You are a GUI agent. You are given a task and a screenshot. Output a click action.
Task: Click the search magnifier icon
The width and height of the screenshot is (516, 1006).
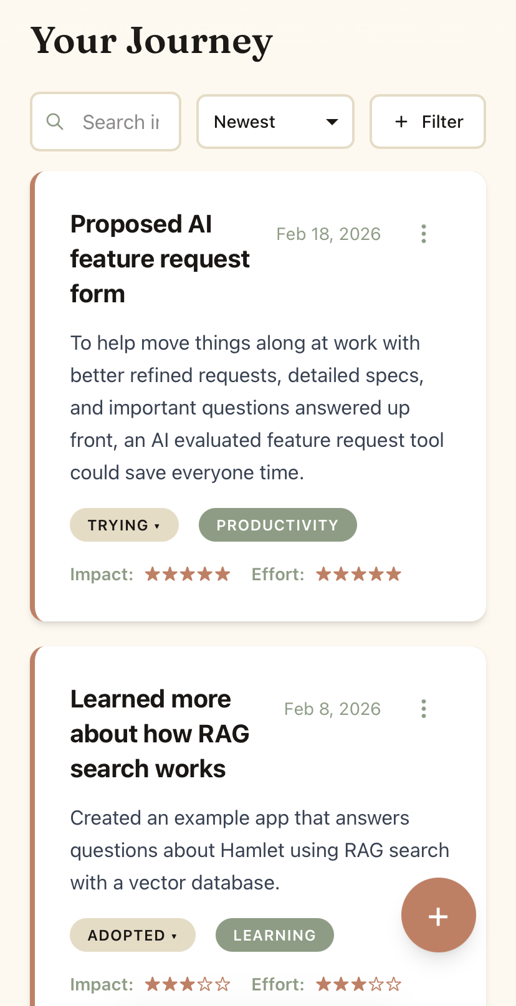(x=55, y=122)
